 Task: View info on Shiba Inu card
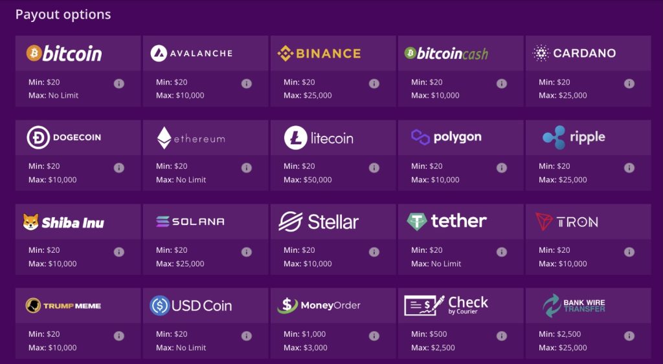(x=119, y=252)
